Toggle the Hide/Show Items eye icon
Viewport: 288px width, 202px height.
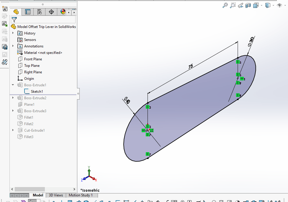point(279,5)
